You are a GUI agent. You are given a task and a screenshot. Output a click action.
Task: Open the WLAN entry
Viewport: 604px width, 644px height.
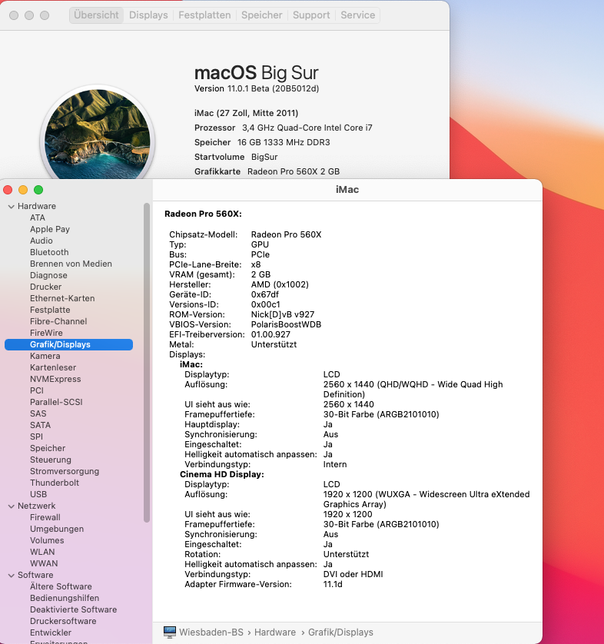point(42,552)
